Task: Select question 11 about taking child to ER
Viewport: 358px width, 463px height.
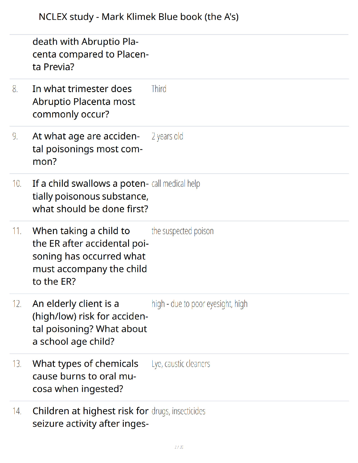Action: 91,256
